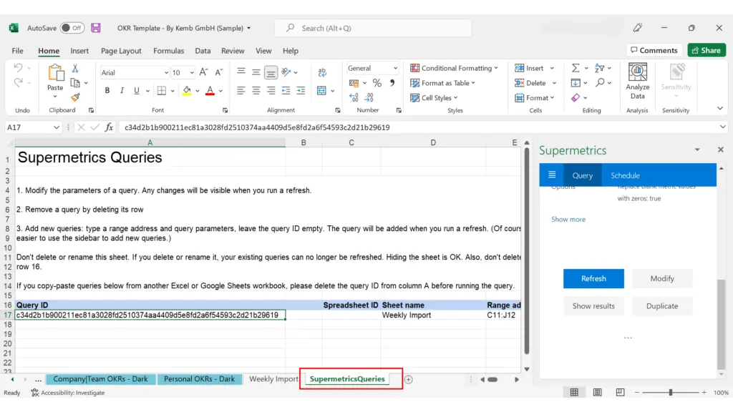Open Conditional Formatting dropdown

[454, 68]
